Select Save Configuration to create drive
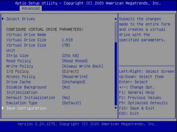The image size is (177, 132). 26,108
